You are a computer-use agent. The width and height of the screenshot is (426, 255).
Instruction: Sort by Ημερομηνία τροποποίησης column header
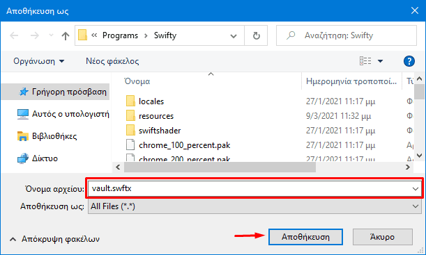351,81
